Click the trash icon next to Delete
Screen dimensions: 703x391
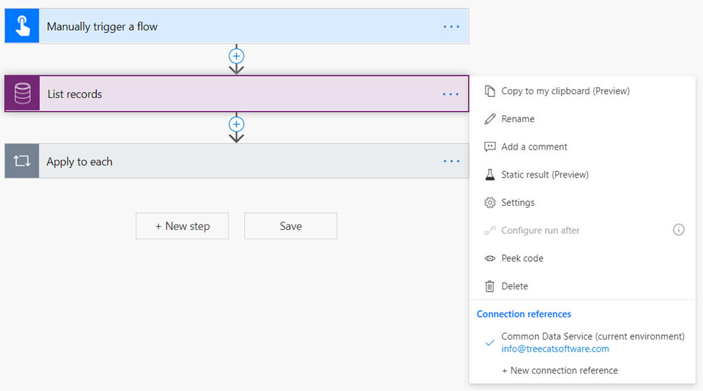coord(489,286)
